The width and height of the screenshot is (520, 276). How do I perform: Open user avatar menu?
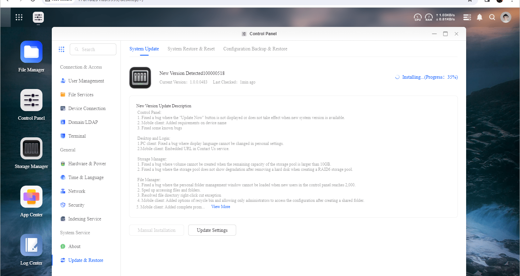click(506, 17)
